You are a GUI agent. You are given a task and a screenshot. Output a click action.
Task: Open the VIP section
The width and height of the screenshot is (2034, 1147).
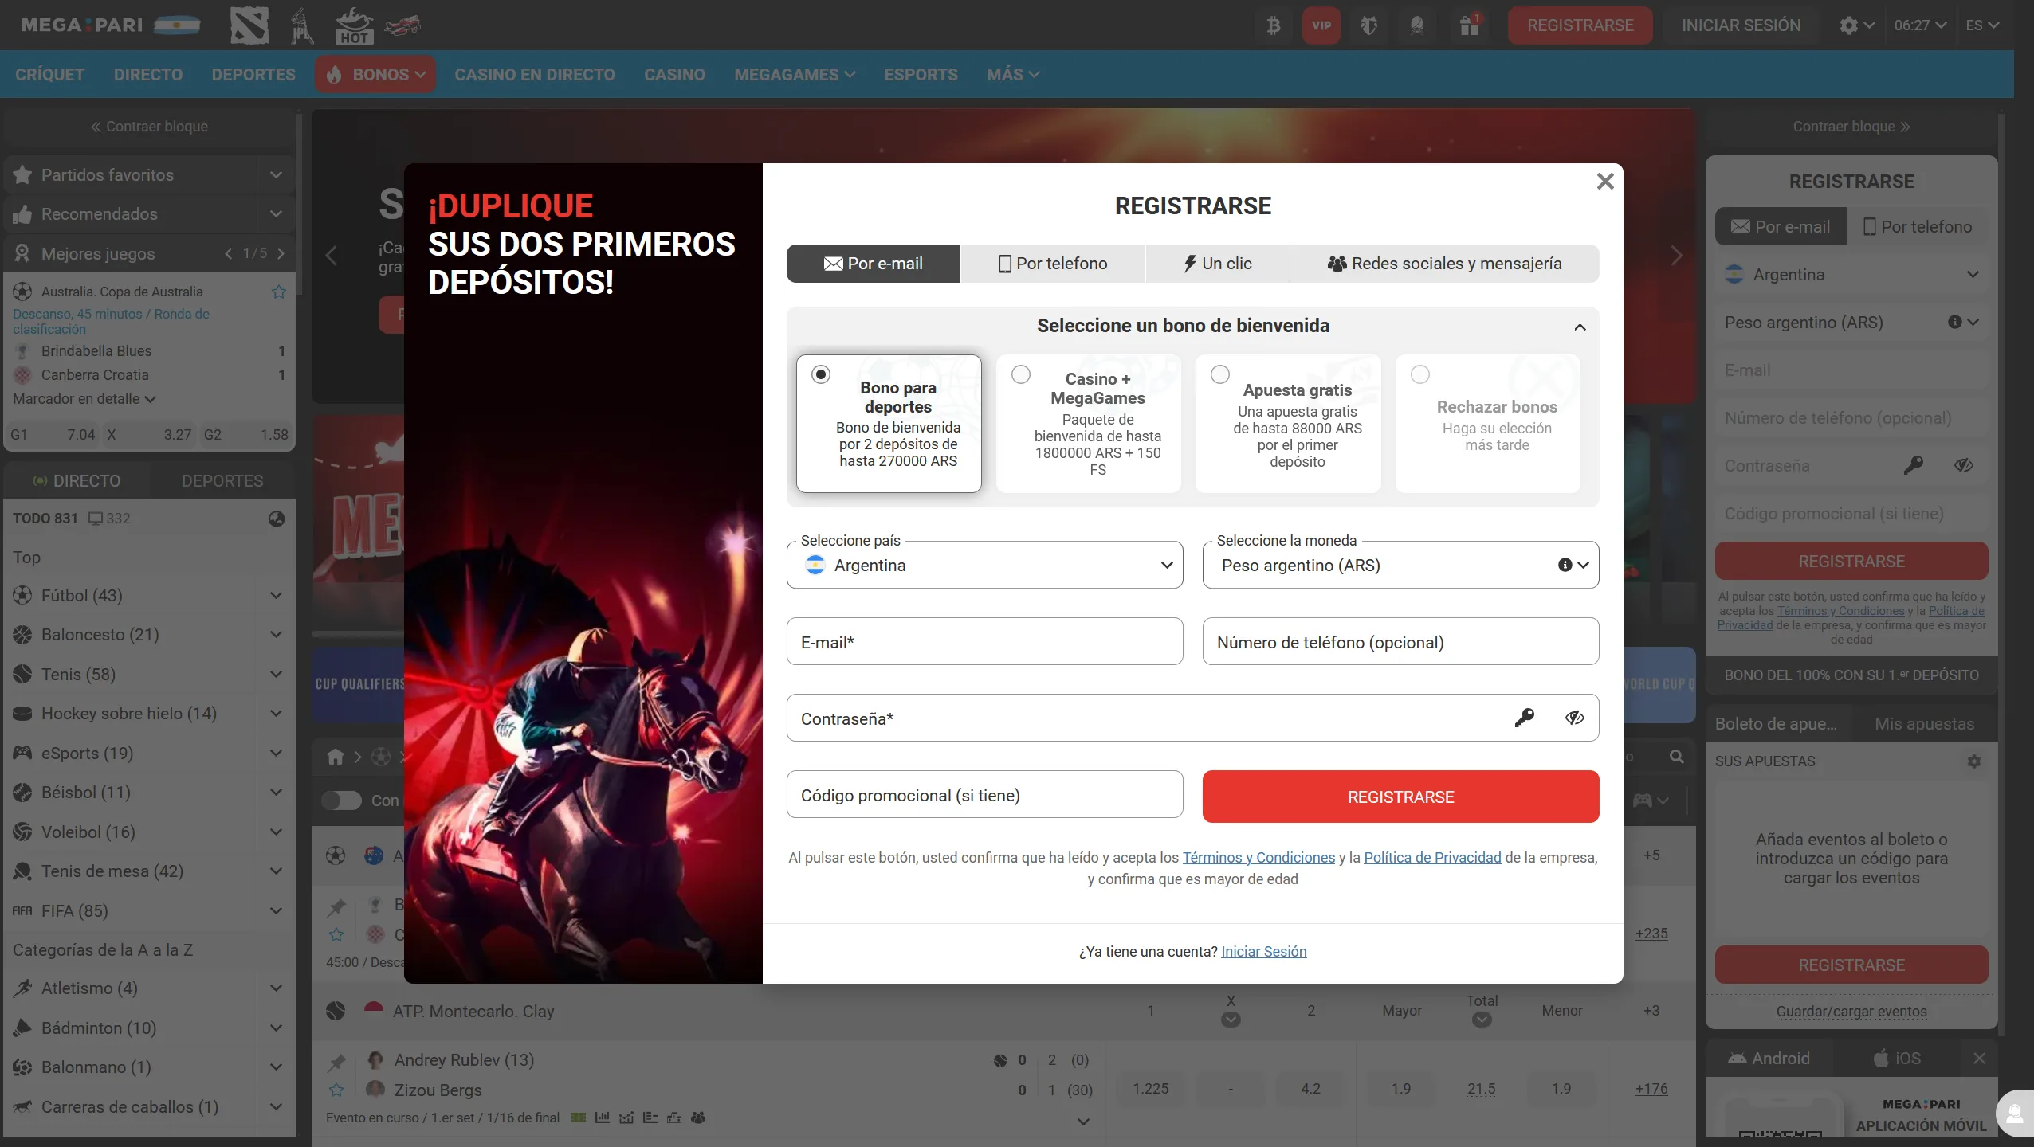[x=1321, y=25]
